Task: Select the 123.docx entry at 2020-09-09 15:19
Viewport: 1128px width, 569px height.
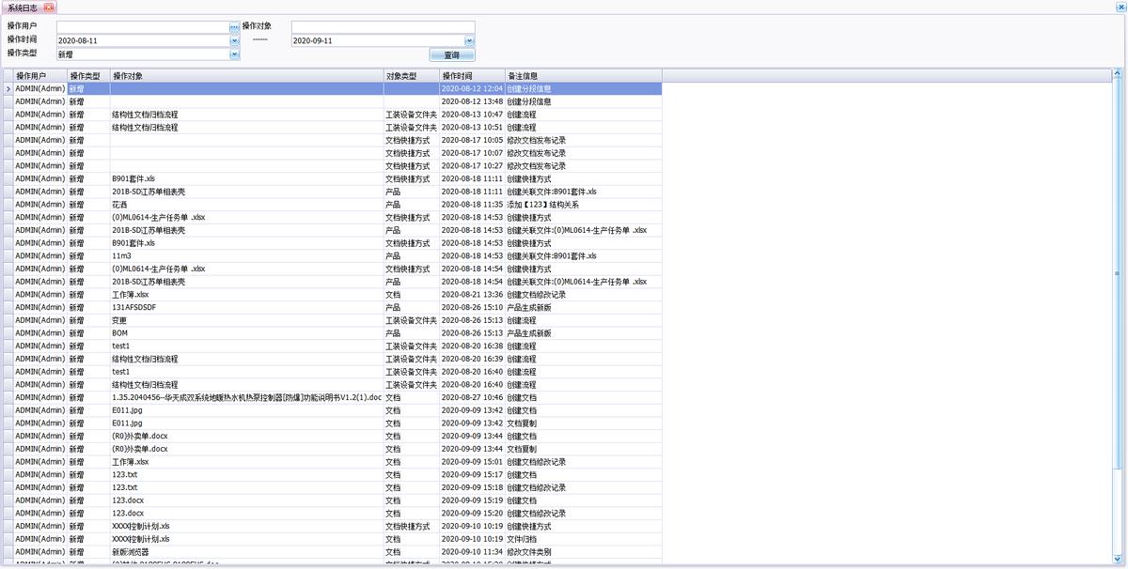Action: [x=246, y=500]
